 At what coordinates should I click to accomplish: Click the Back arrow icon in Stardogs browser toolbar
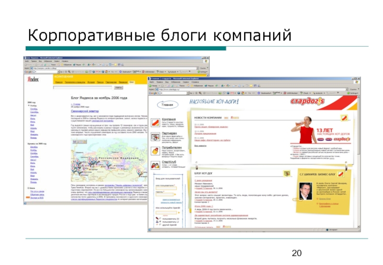coord(150,86)
